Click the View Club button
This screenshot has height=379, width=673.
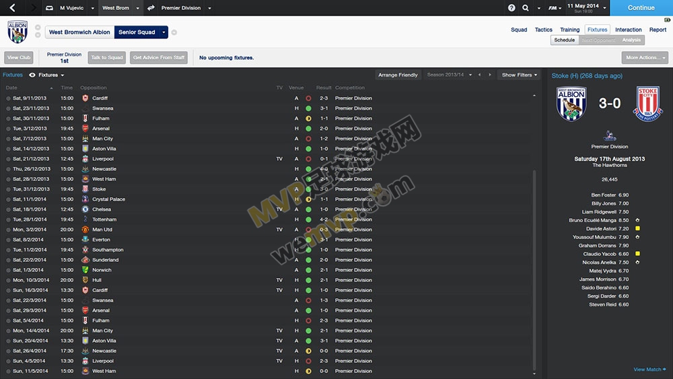19,57
